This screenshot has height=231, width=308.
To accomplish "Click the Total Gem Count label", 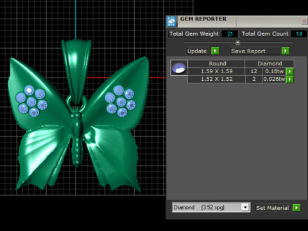I will coord(265,34).
